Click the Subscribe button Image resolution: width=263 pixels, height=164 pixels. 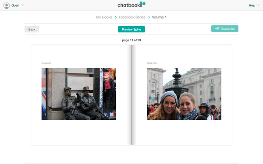click(x=224, y=28)
